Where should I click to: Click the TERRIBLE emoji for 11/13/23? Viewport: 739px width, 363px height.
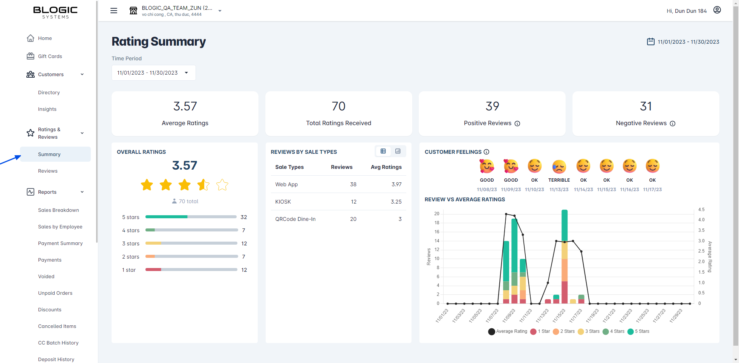click(559, 166)
